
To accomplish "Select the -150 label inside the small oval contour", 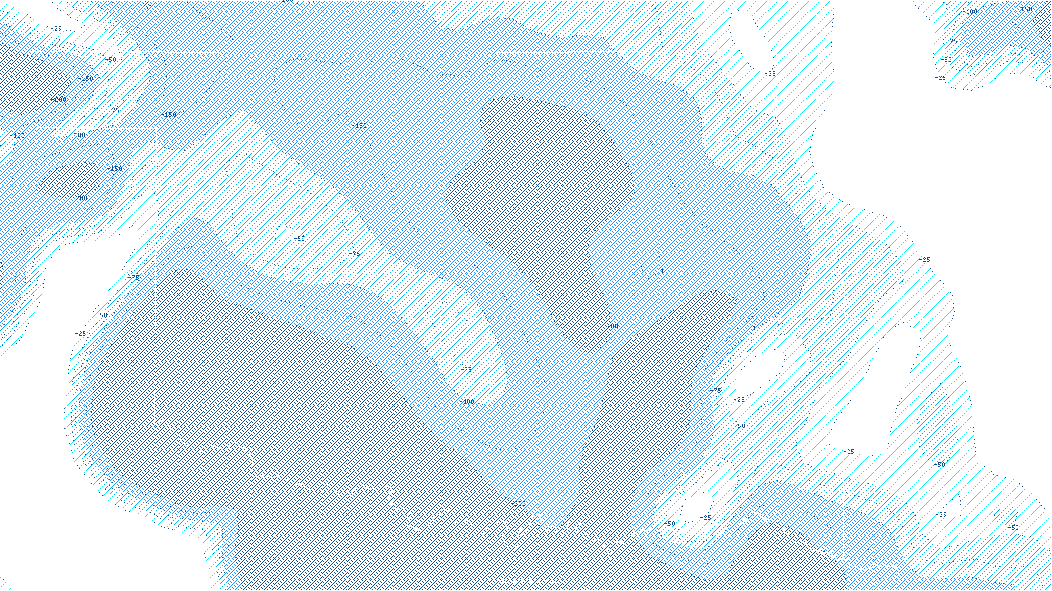I will [x=664, y=271].
